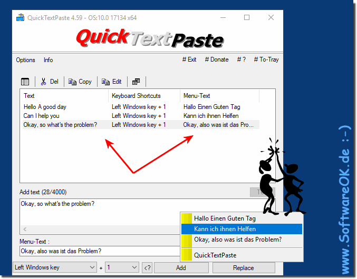Click the # ? help item
The width and height of the screenshot is (357, 279).
(242, 59)
